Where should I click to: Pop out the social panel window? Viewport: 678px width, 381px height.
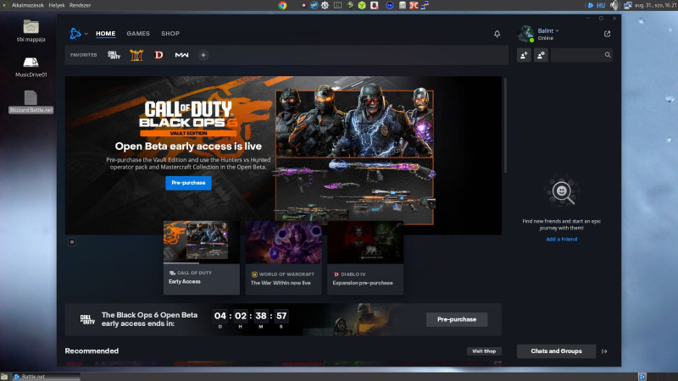[x=607, y=34]
